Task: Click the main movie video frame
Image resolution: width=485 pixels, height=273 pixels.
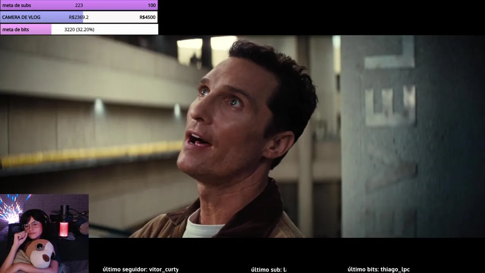Action: point(242,136)
